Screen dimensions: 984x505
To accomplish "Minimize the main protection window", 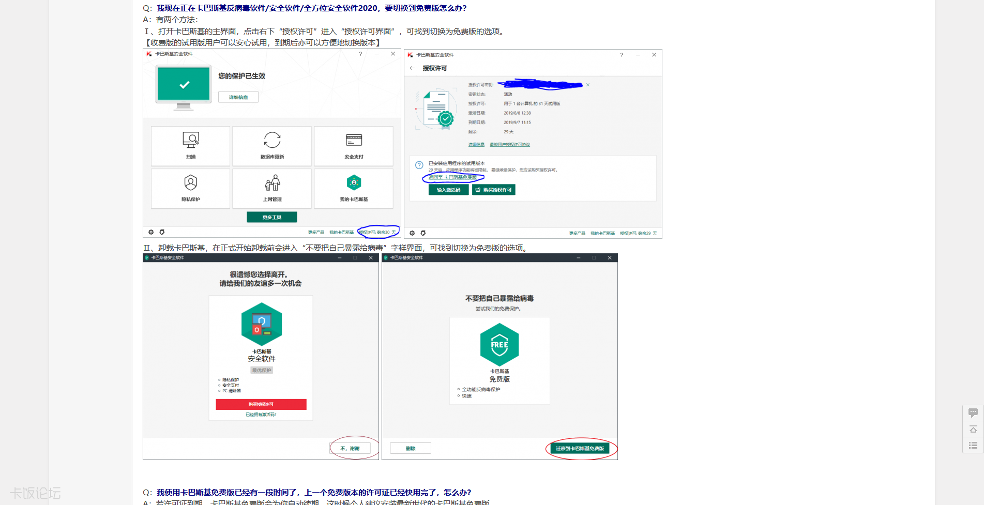I will 377,54.
